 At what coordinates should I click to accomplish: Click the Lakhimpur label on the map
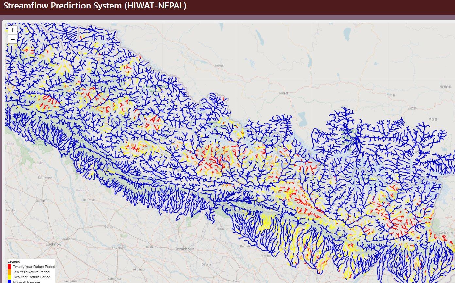point(45,177)
